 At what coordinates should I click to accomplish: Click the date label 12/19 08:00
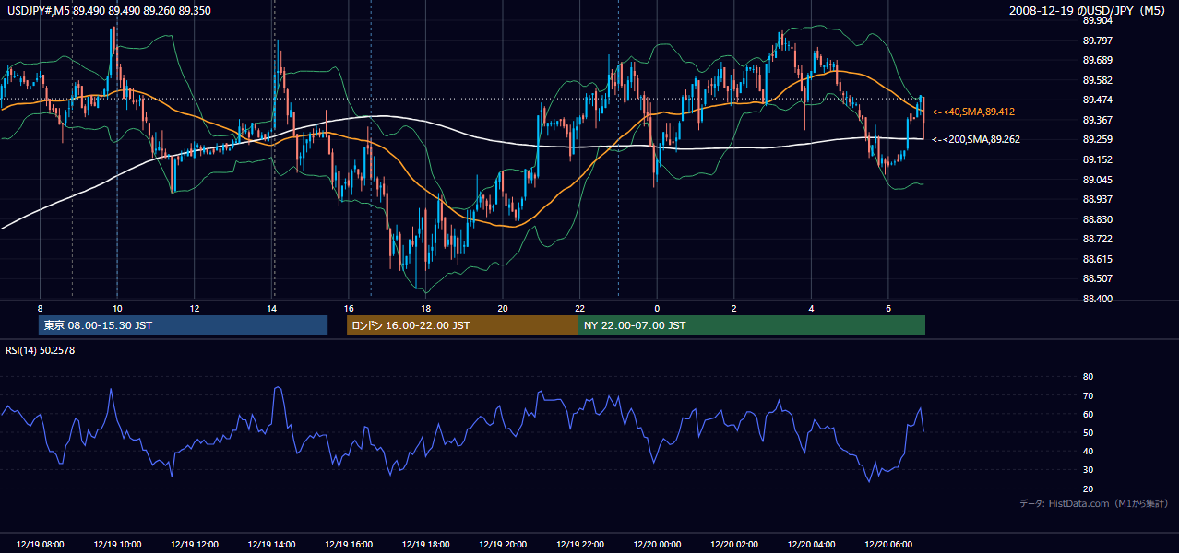pos(41,545)
